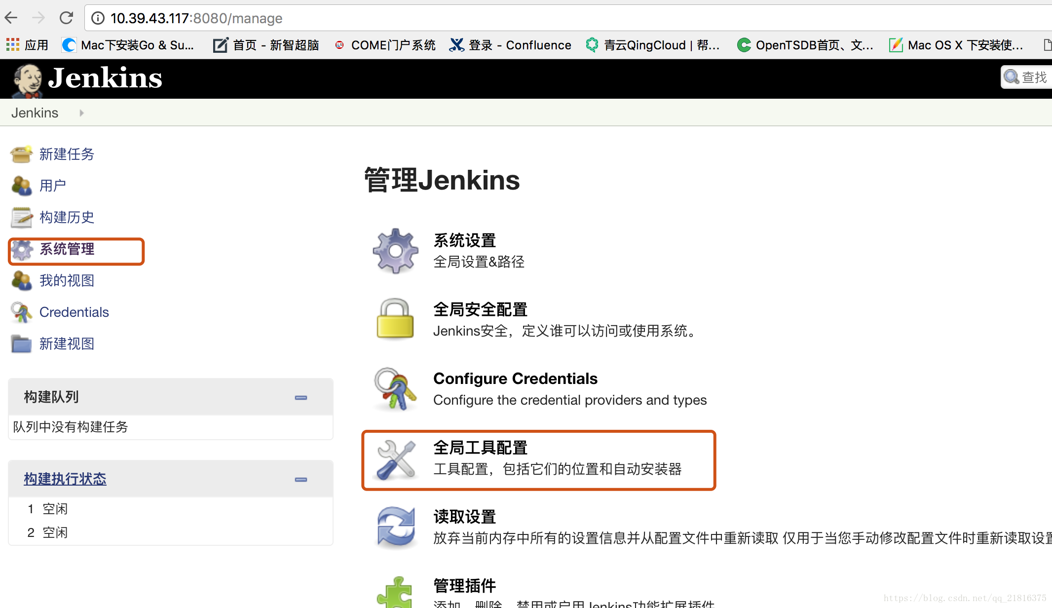The height and width of the screenshot is (608, 1052).
Task: Open 构建历史 in sidebar
Action: (67, 217)
